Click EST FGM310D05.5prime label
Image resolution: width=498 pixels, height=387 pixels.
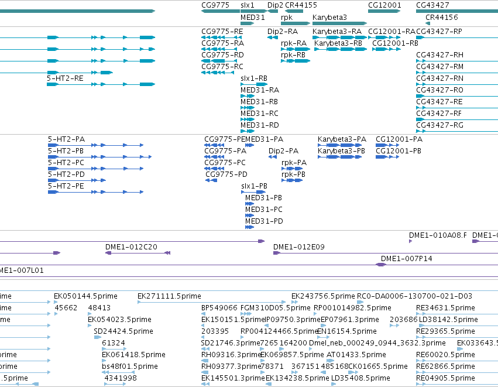point(276,308)
